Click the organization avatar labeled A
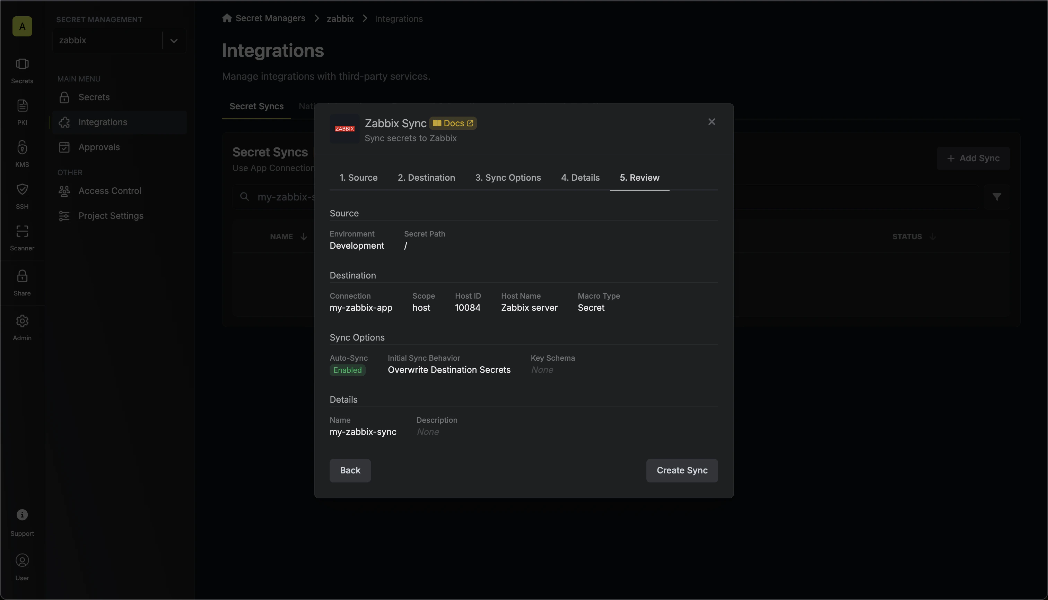Image resolution: width=1048 pixels, height=600 pixels. (x=22, y=26)
